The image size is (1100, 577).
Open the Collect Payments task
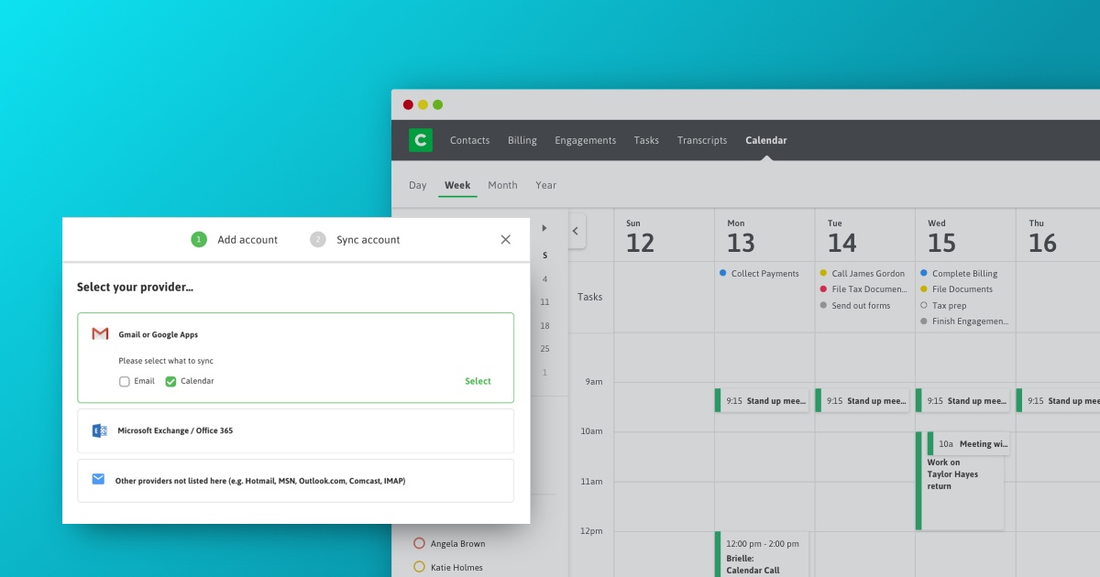(x=759, y=273)
